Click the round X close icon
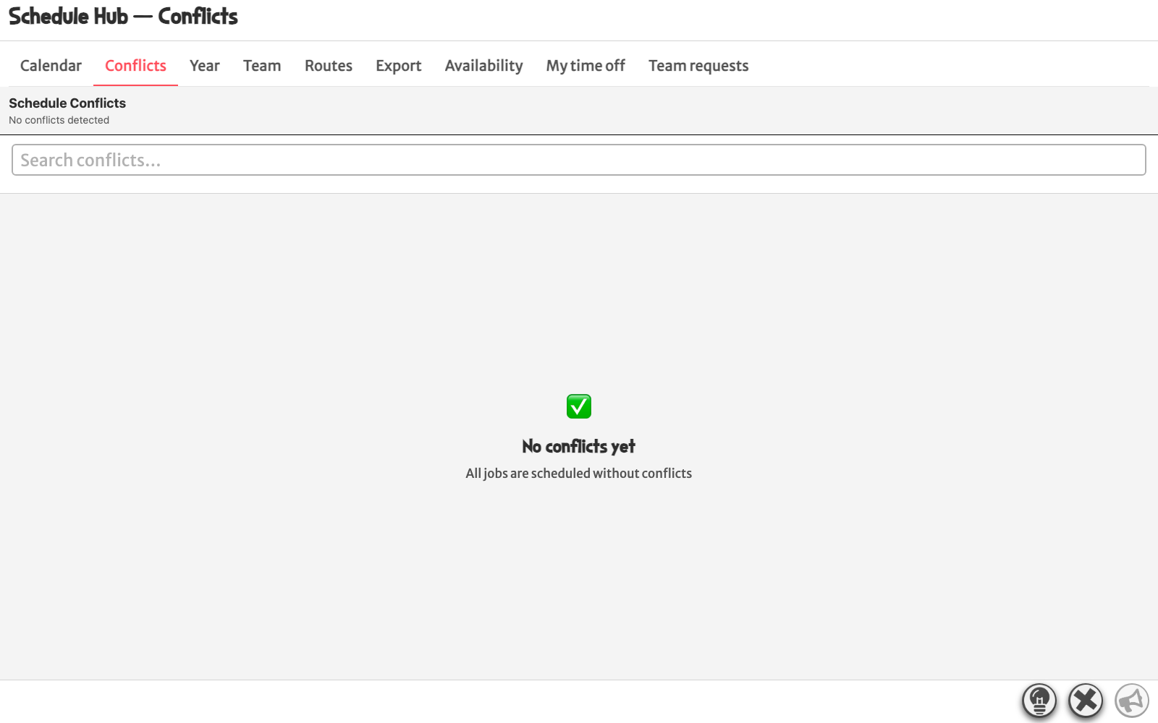1158x723 pixels. (1086, 701)
